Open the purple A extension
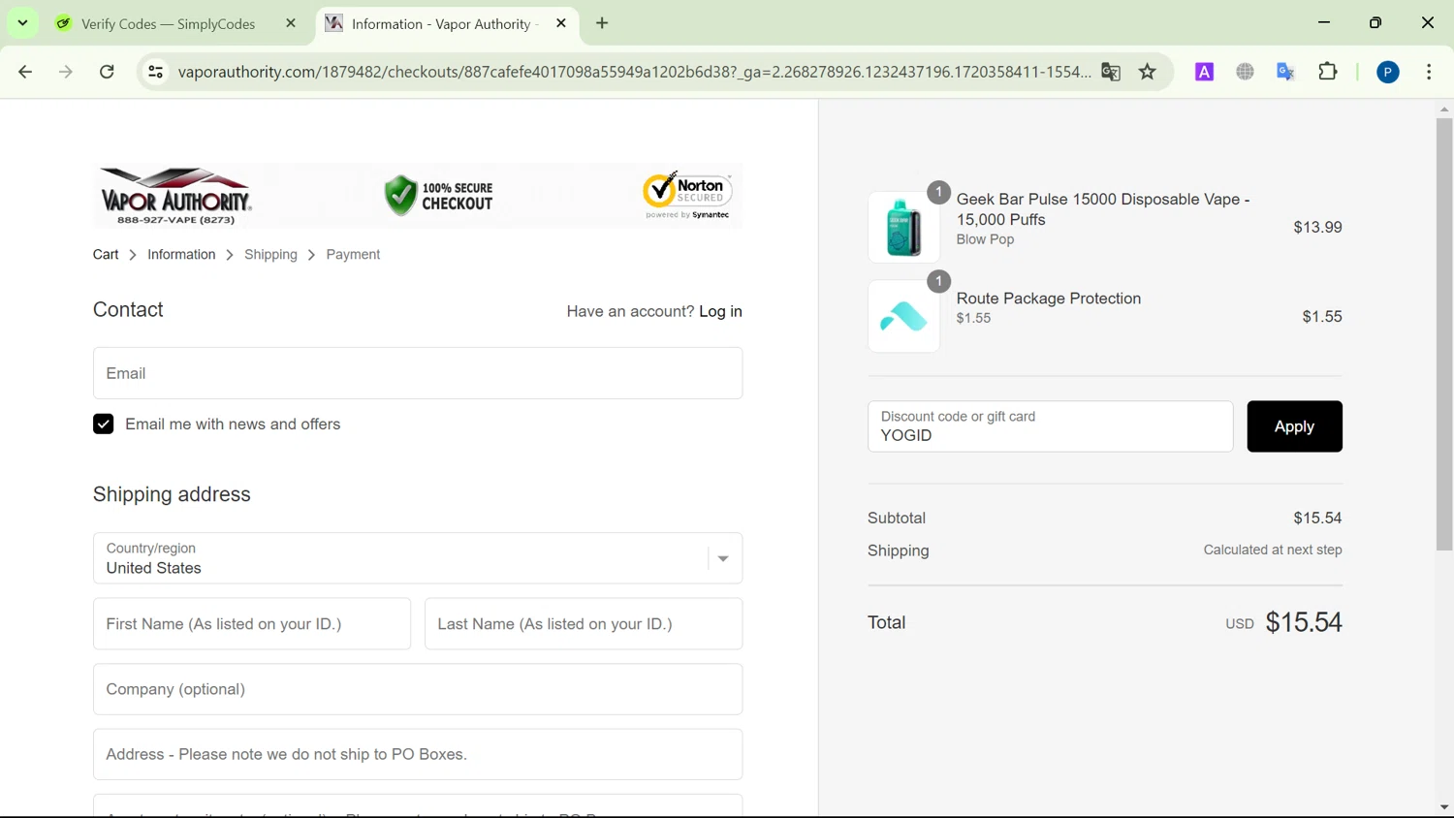 coord(1204,72)
